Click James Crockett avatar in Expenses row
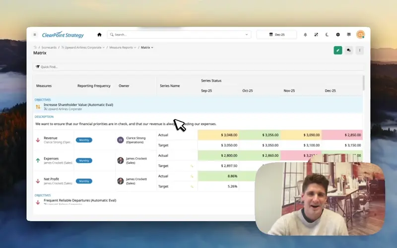 [x=120, y=160]
